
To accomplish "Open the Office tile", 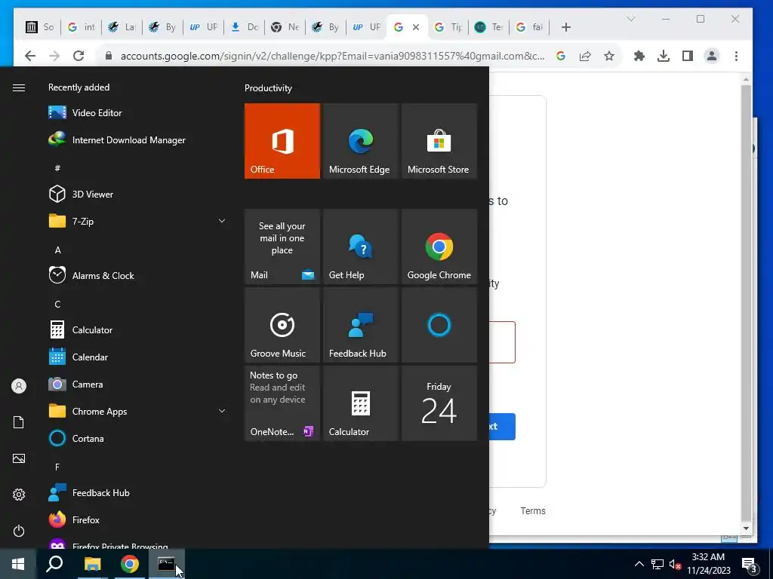I will (x=282, y=141).
